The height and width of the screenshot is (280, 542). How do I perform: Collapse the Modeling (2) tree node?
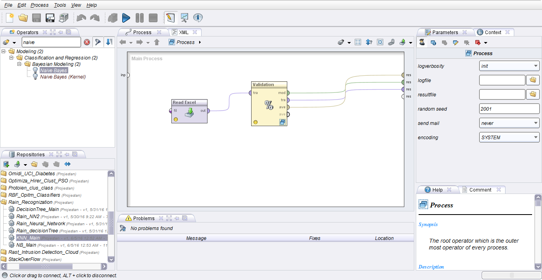(x=4, y=52)
